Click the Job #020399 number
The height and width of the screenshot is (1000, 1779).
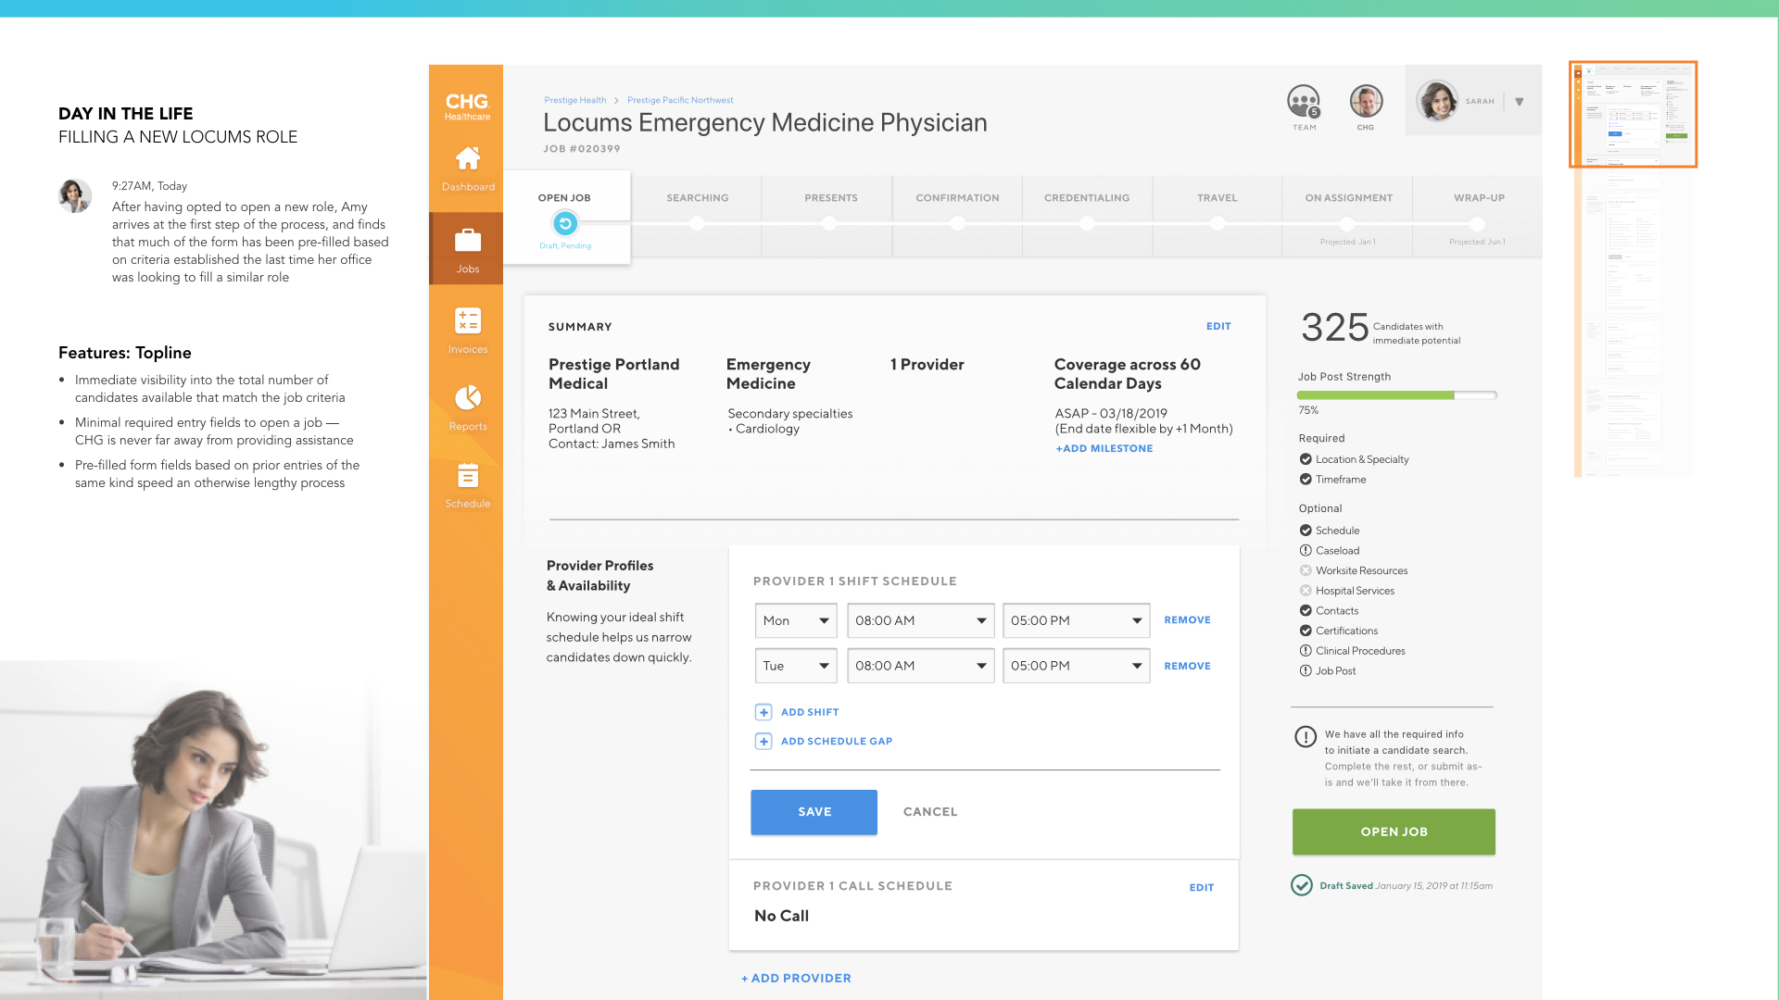pos(582,148)
